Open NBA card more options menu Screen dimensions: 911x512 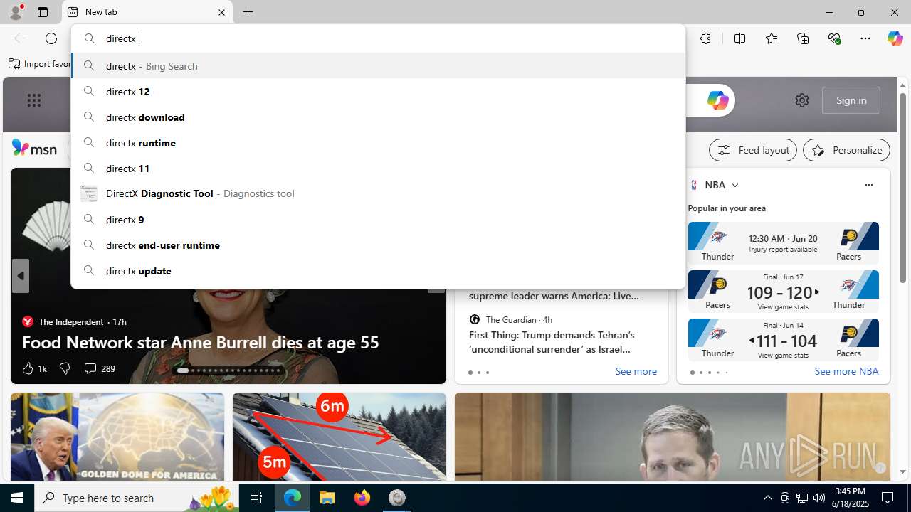pyautogui.click(x=868, y=185)
